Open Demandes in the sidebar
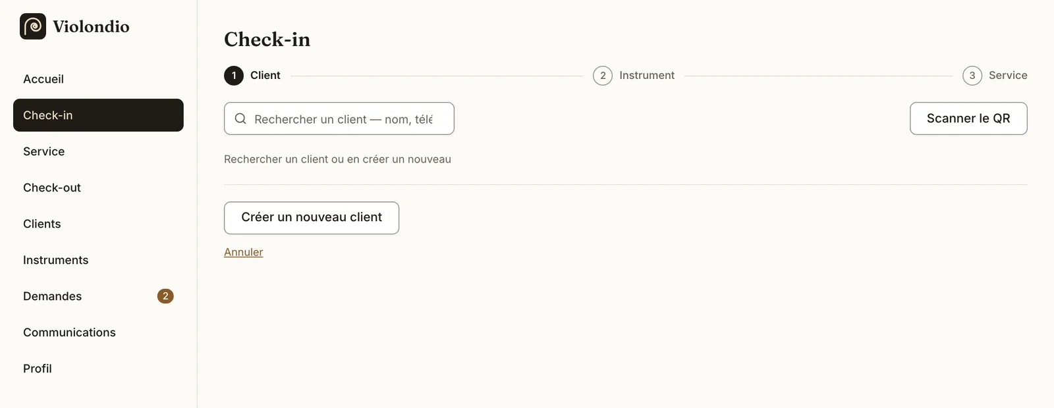 (98, 296)
